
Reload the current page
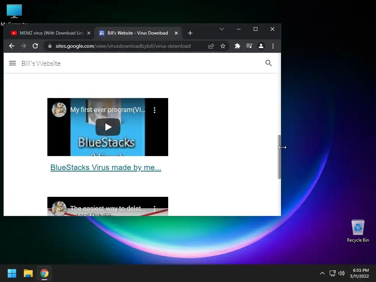(35, 46)
